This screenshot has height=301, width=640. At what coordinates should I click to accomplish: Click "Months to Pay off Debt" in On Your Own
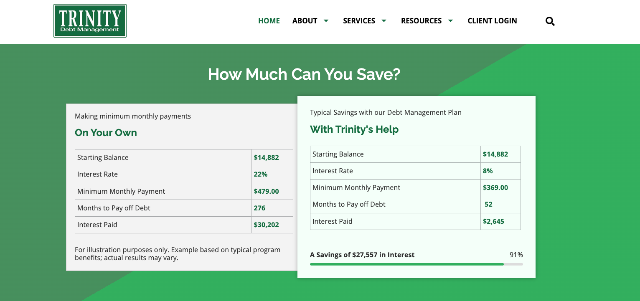tap(114, 208)
